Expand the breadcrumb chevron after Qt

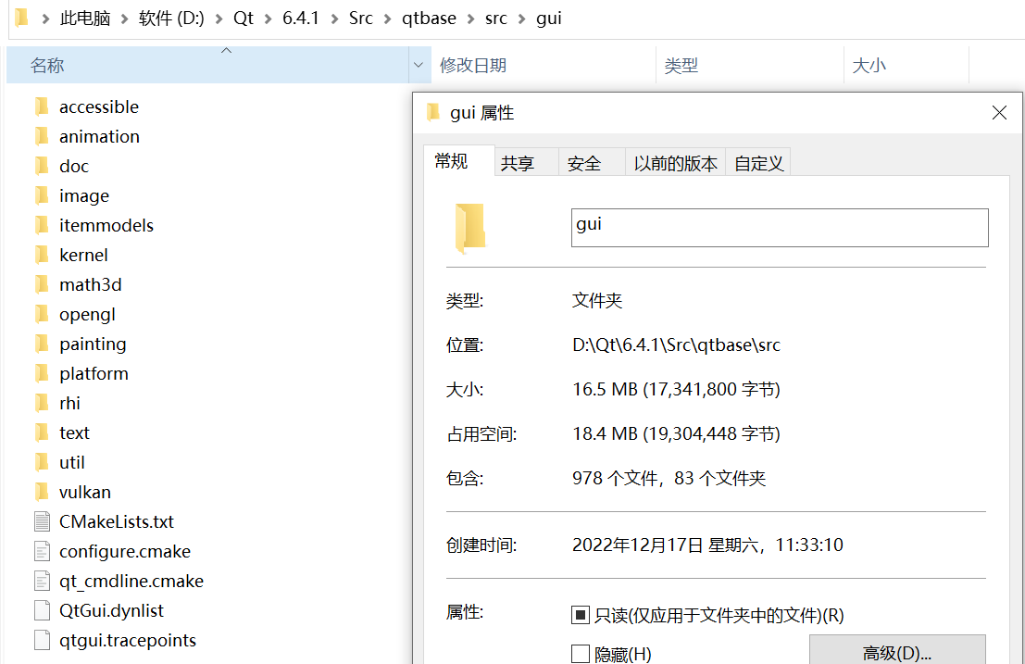[268, 19]
